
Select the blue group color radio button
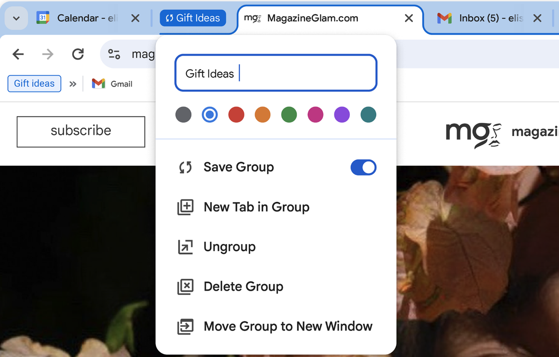210,114
